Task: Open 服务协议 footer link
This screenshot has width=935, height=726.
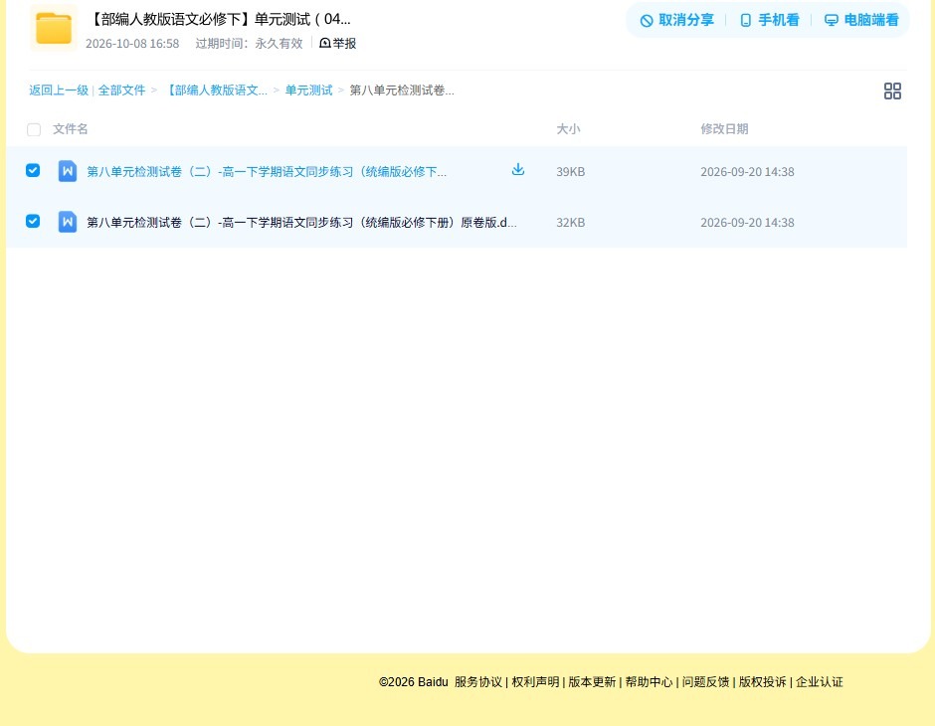Action: pyautogui.click(x=478, y=682)
